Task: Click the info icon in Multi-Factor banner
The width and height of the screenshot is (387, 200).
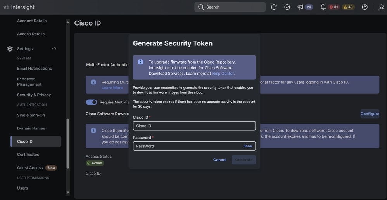Action: 93,82
